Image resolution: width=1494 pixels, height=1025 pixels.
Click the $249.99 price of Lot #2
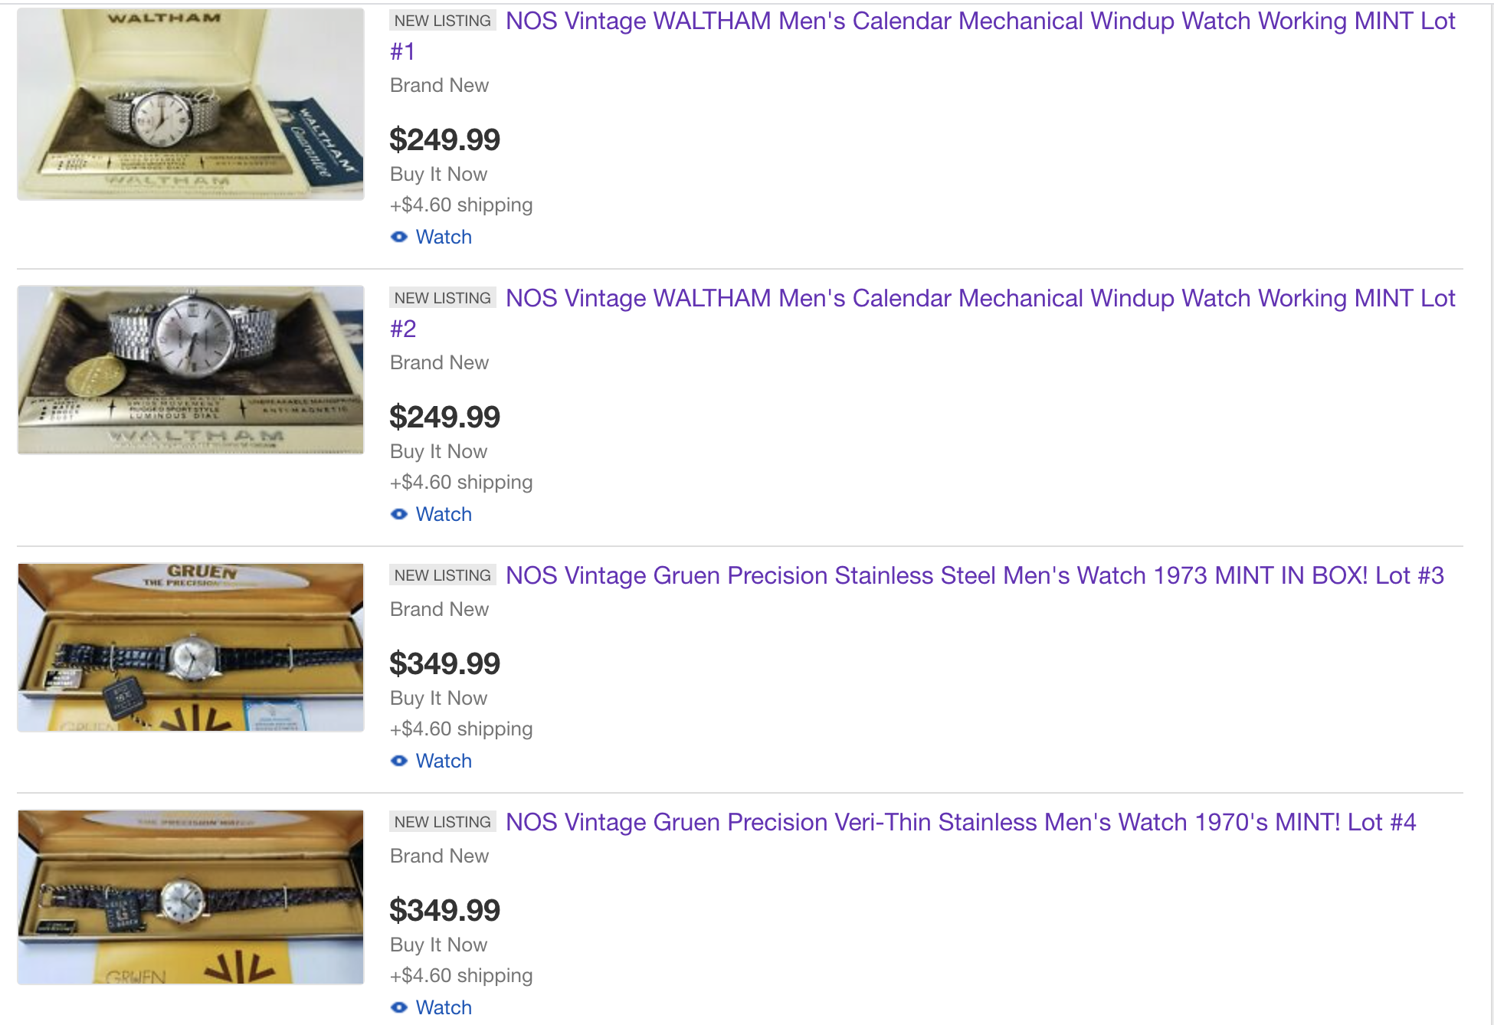(x=444, y=417)
